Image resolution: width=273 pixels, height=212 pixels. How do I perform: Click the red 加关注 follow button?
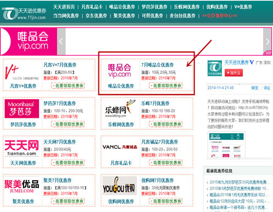(x=233, y=73)
